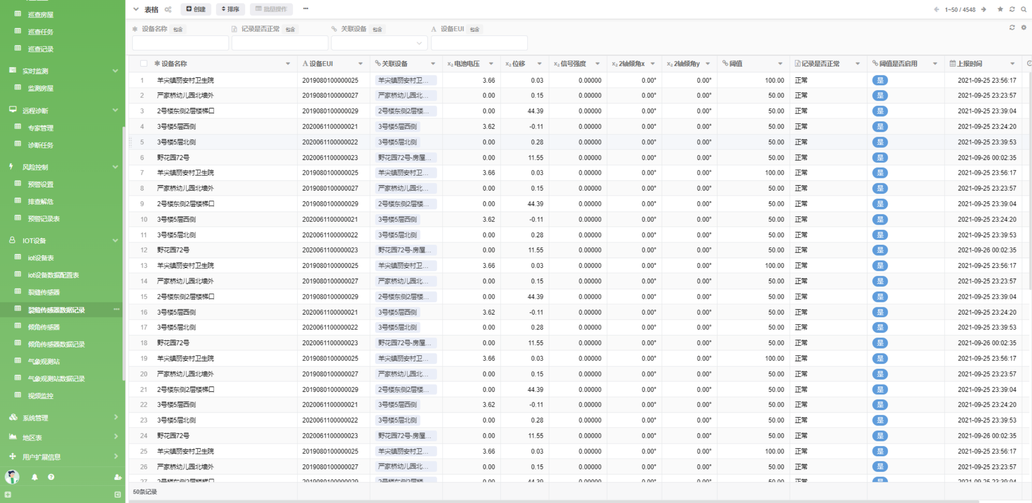This screenshot has height=503, width=1032.
Task: Open 设备名称 column dropdown arrow
Action: point(288,64)
